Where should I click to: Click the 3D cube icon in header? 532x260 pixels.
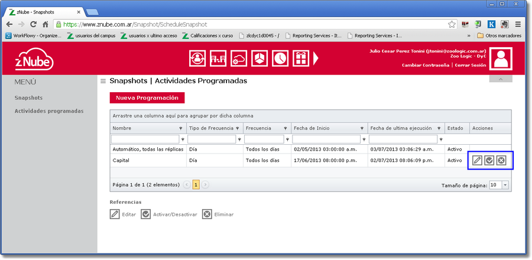pos(259,58)
